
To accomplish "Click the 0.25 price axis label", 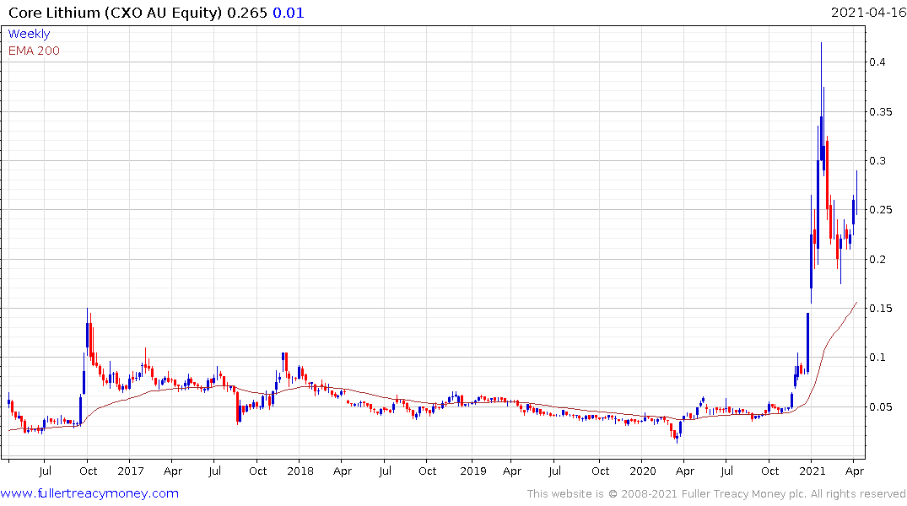I will point(881,210).
